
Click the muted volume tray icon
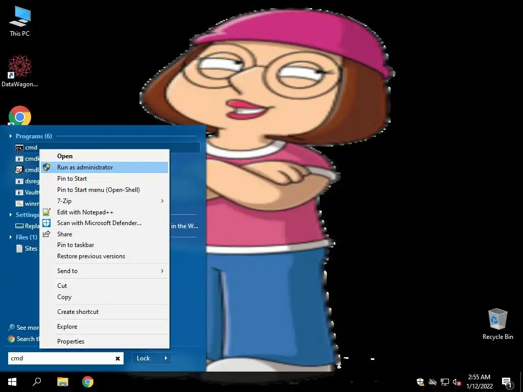click(457, 382)
